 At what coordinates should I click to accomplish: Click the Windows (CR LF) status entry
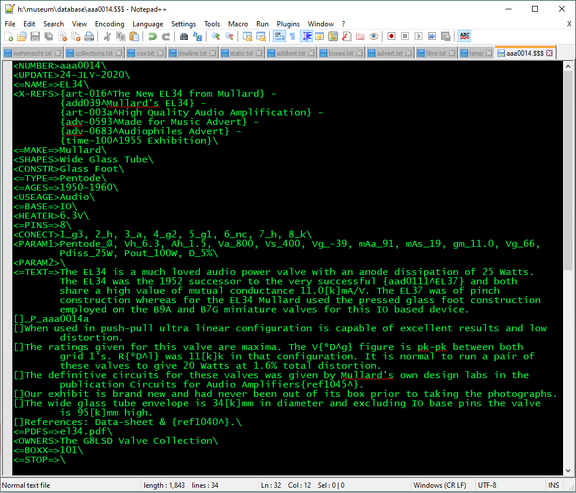(440, 485)
